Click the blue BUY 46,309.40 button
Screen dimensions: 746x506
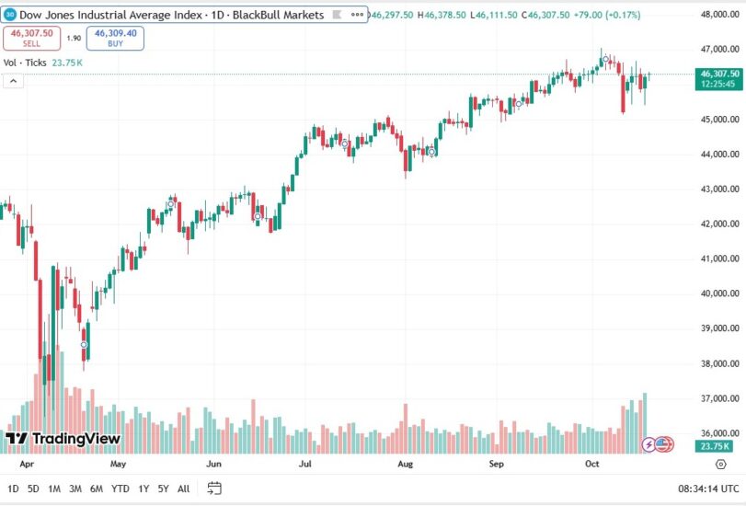point(117,37)
